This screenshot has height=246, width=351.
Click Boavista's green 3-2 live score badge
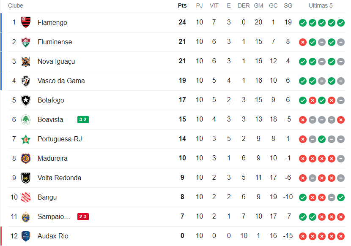83,119
